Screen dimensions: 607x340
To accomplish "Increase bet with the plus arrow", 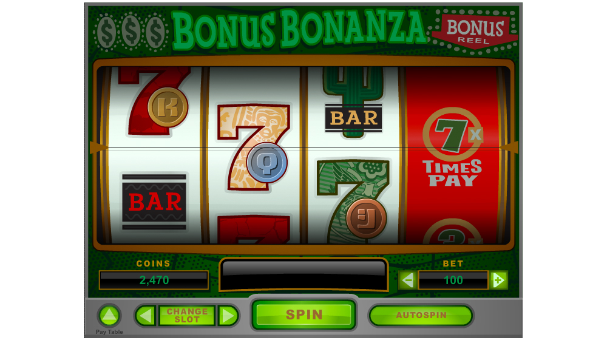I will coord(498,280).
